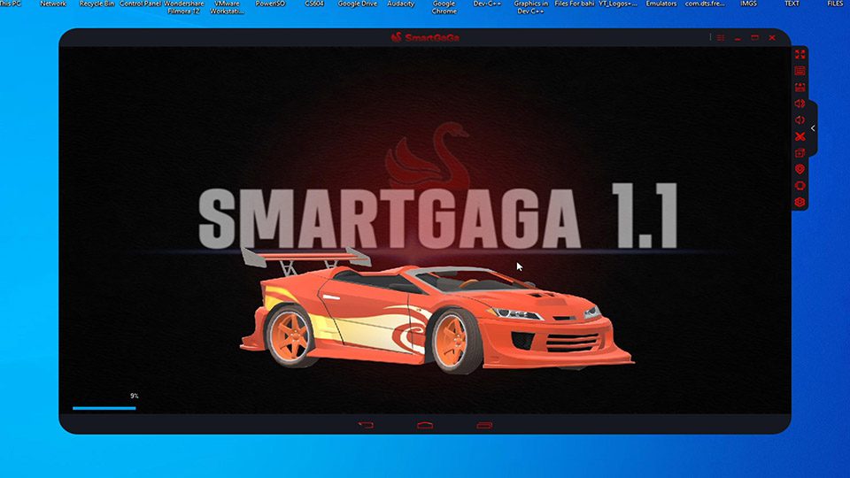This screenshot has width=850, height=478.
Task: Select the PowerISO desktop label
Action: 270,4
